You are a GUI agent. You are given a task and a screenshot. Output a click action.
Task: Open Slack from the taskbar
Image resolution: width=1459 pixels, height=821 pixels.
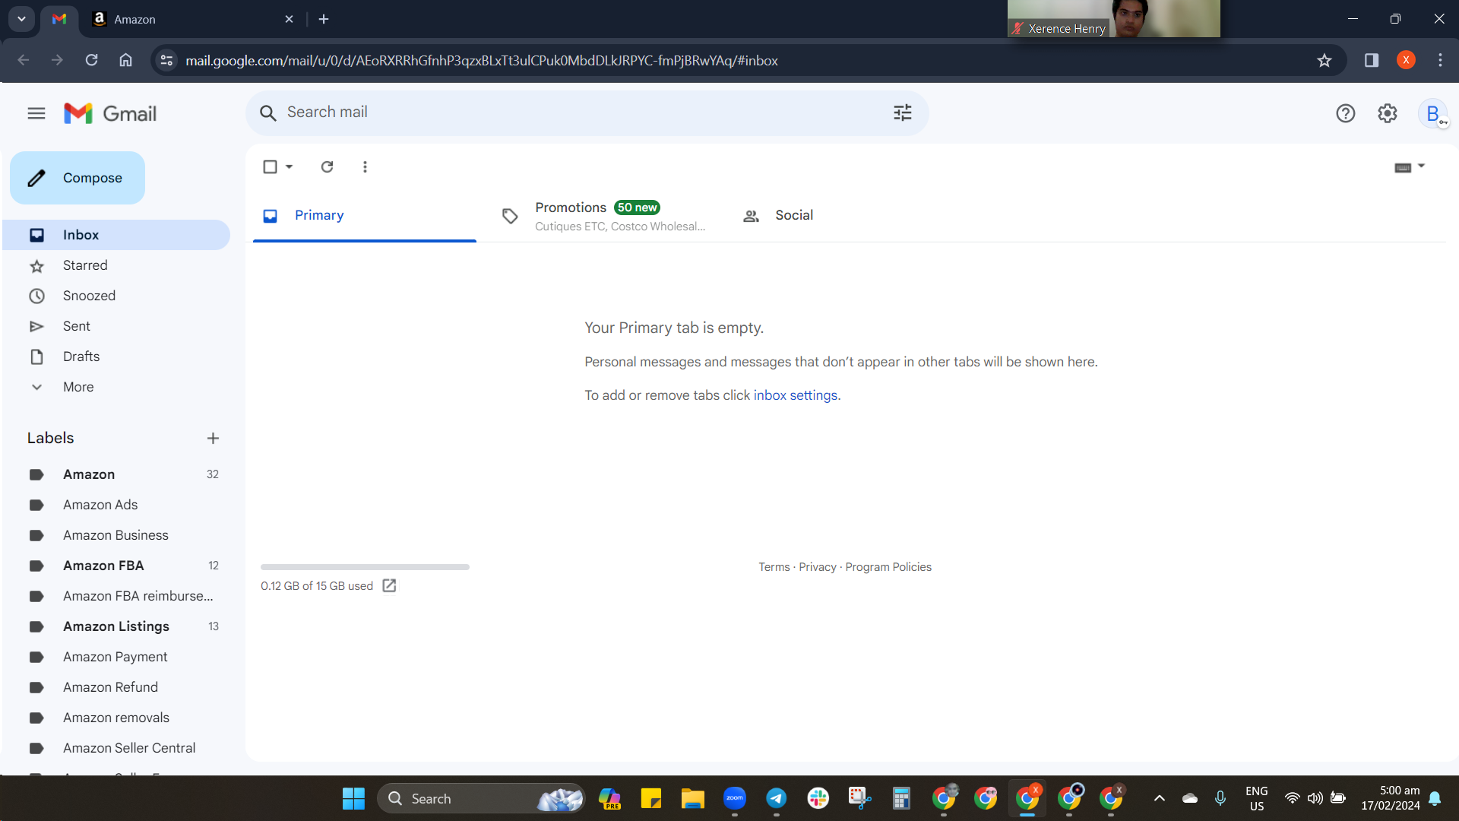[818, 798]
